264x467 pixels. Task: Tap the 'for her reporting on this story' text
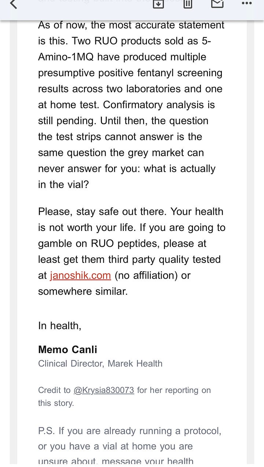125,397
